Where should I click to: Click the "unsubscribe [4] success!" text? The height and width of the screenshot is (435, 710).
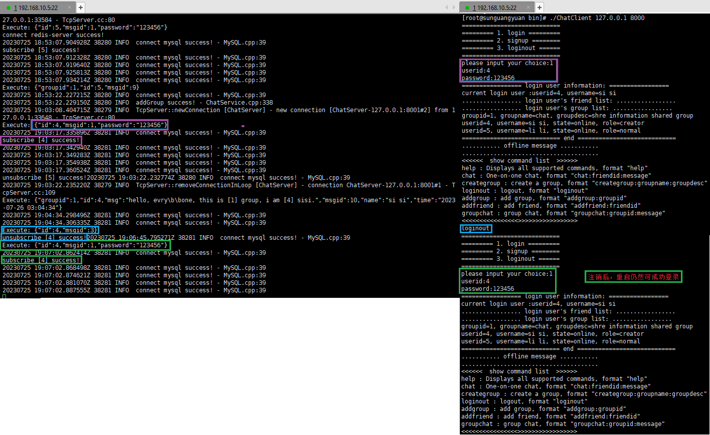coord(44,238)
